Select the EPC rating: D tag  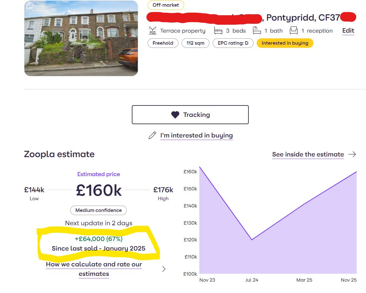pyautogui.click(x=233, y=43)
